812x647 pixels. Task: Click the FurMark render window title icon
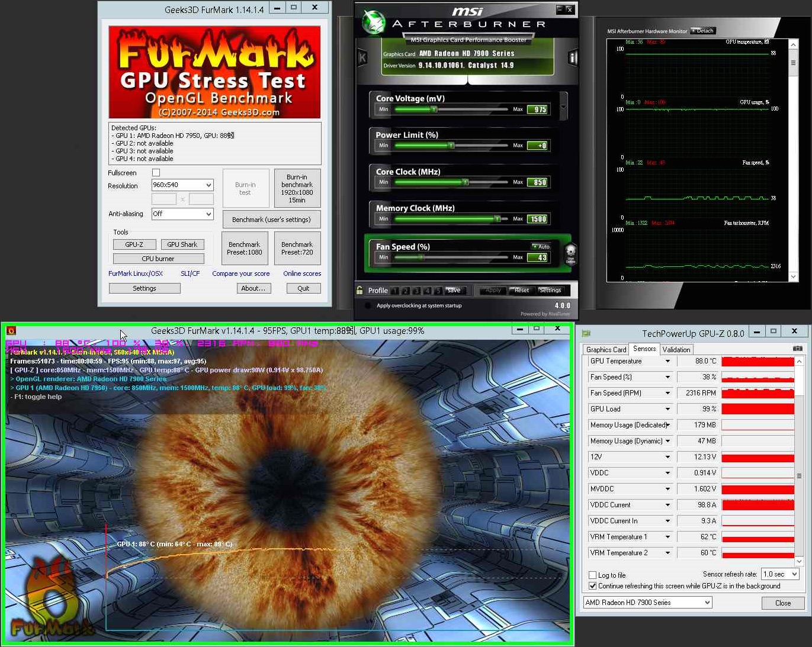[11, 331]
